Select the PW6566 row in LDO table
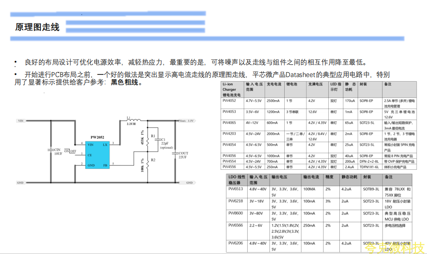This screenshot has height=254, width=427. point(235,225)
